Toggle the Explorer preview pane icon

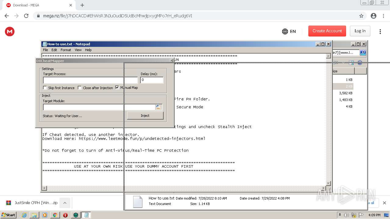pyautogui.click(x=351, y=63)
